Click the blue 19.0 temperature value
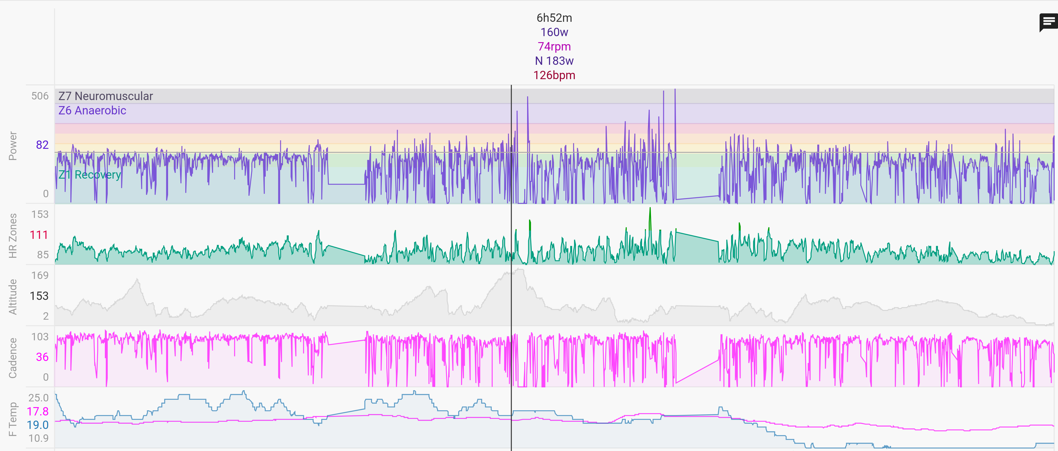Screen dimensions: 1058x451 click(x=38, y=425)
